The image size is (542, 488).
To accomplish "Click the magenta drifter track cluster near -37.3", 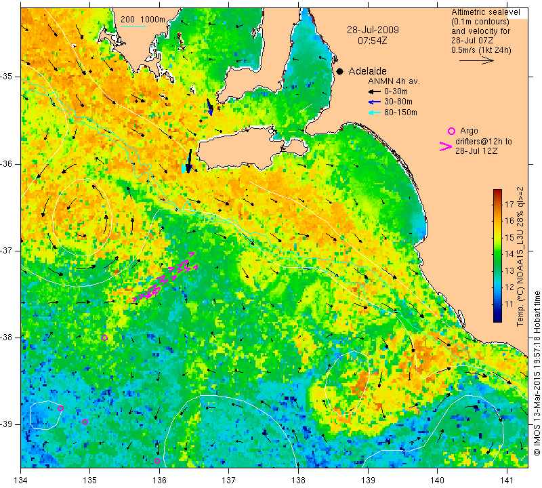I will point(165,277).
